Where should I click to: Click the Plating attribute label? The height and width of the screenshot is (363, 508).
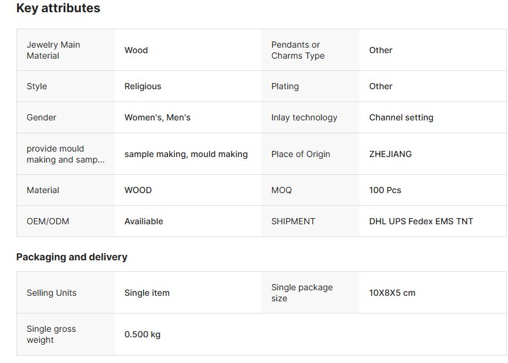[x=285, y=86]
